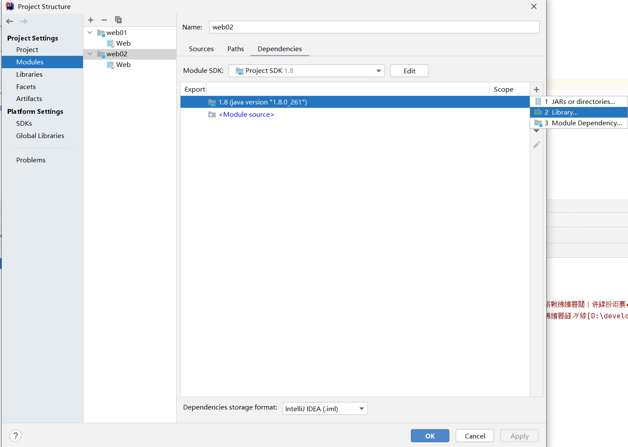Choose Library menu entry
628x447 pixels.
point(579,112)
